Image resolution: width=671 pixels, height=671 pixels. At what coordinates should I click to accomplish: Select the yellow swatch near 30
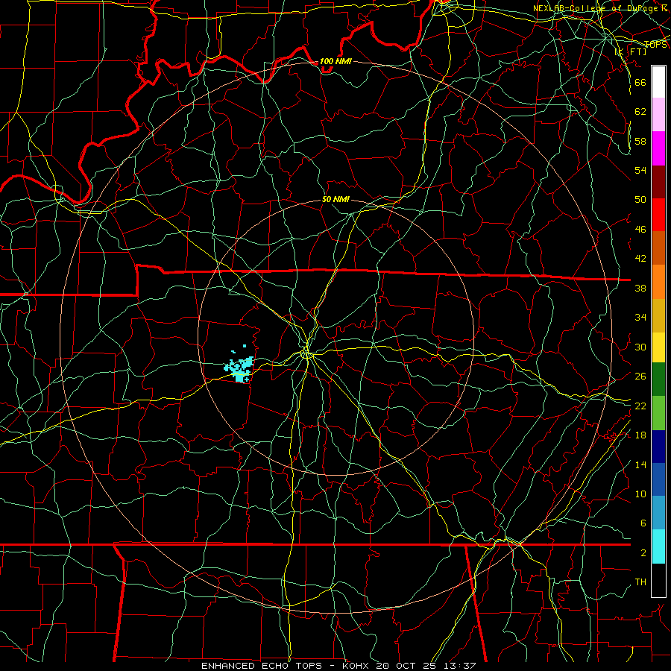658,347
